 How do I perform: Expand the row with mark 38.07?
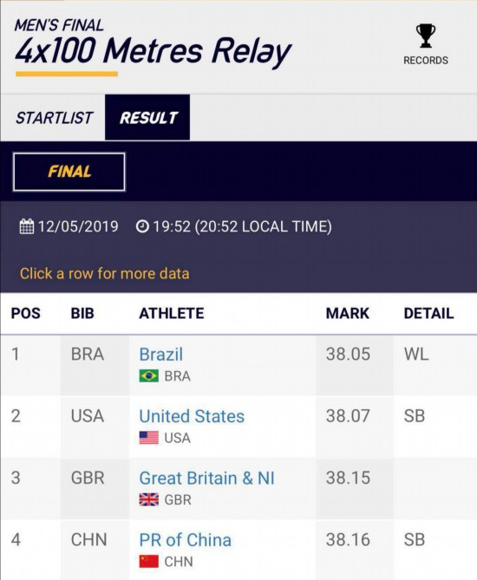(238, 427)
